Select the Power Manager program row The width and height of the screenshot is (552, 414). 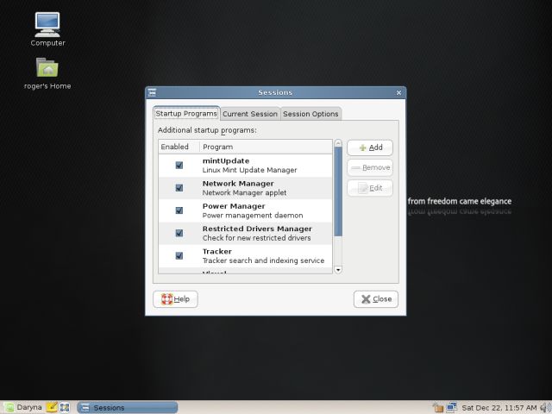pos(245,210)
